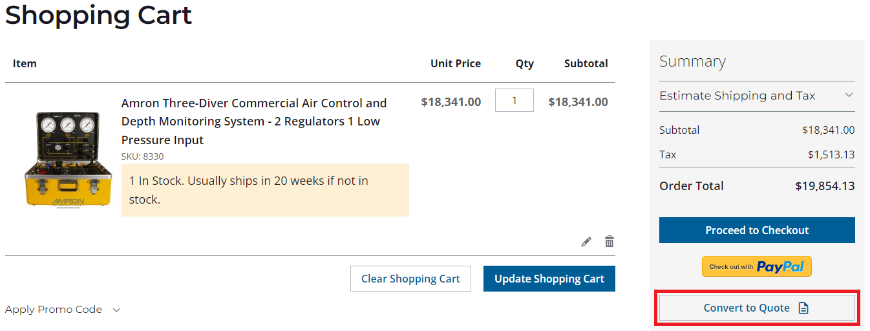Click the pencil edit item icon
The width and height of the screenshot is (870, 331).
(x=586, y=242)
